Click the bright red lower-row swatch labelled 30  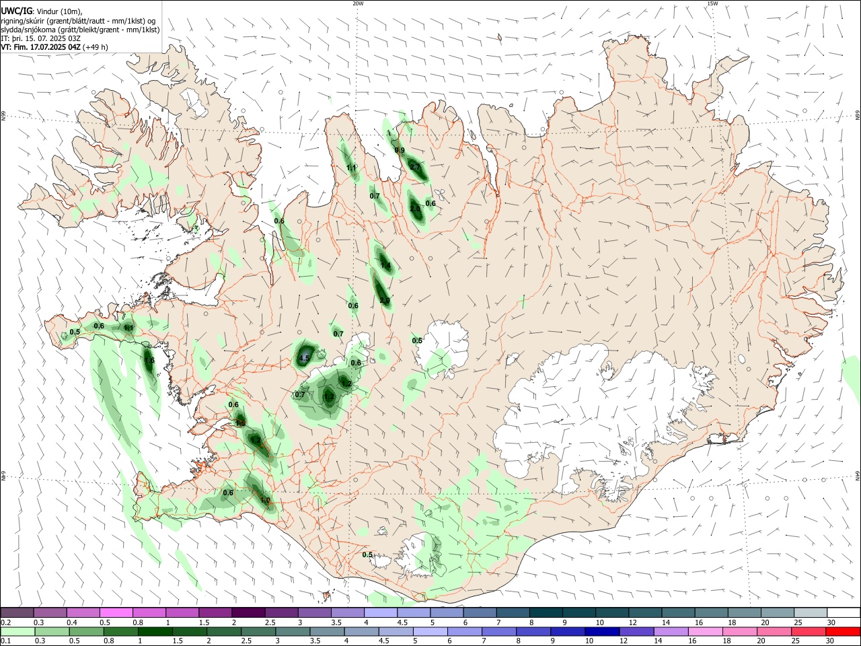pos(843,631)
